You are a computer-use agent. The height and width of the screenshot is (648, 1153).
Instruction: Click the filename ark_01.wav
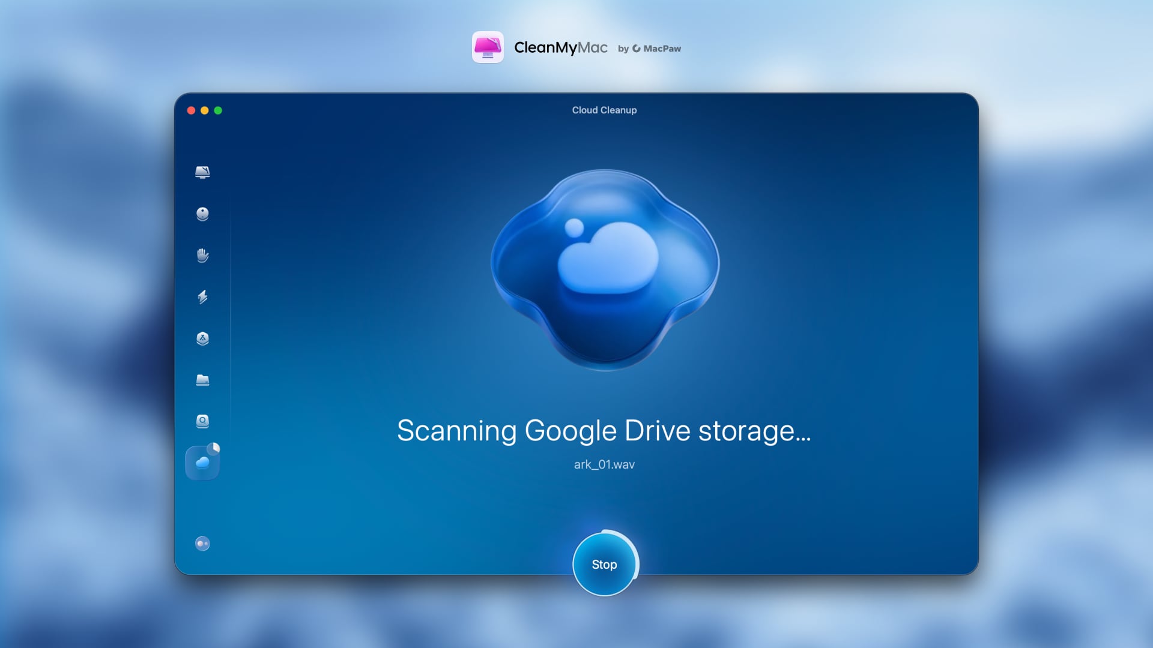(x=604, y=464)
